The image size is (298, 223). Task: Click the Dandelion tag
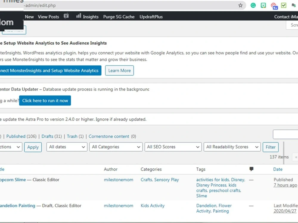[207, 206]
